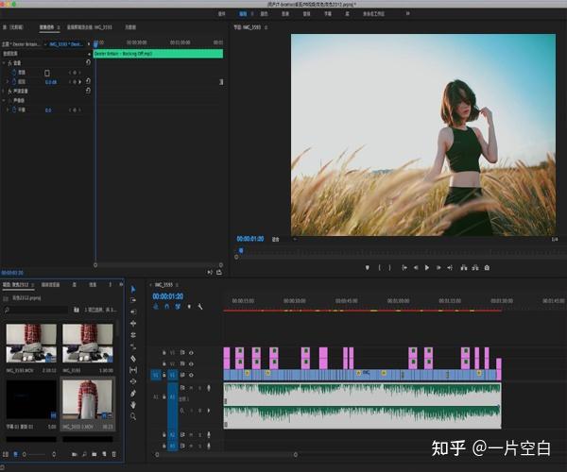Expand the Channel Volume effect
This screenshot has height=472, width=567.
click(x=4, y=91)
